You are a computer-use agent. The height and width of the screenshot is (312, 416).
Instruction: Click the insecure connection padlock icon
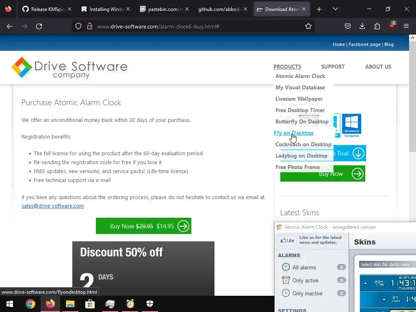coord(90,26)
